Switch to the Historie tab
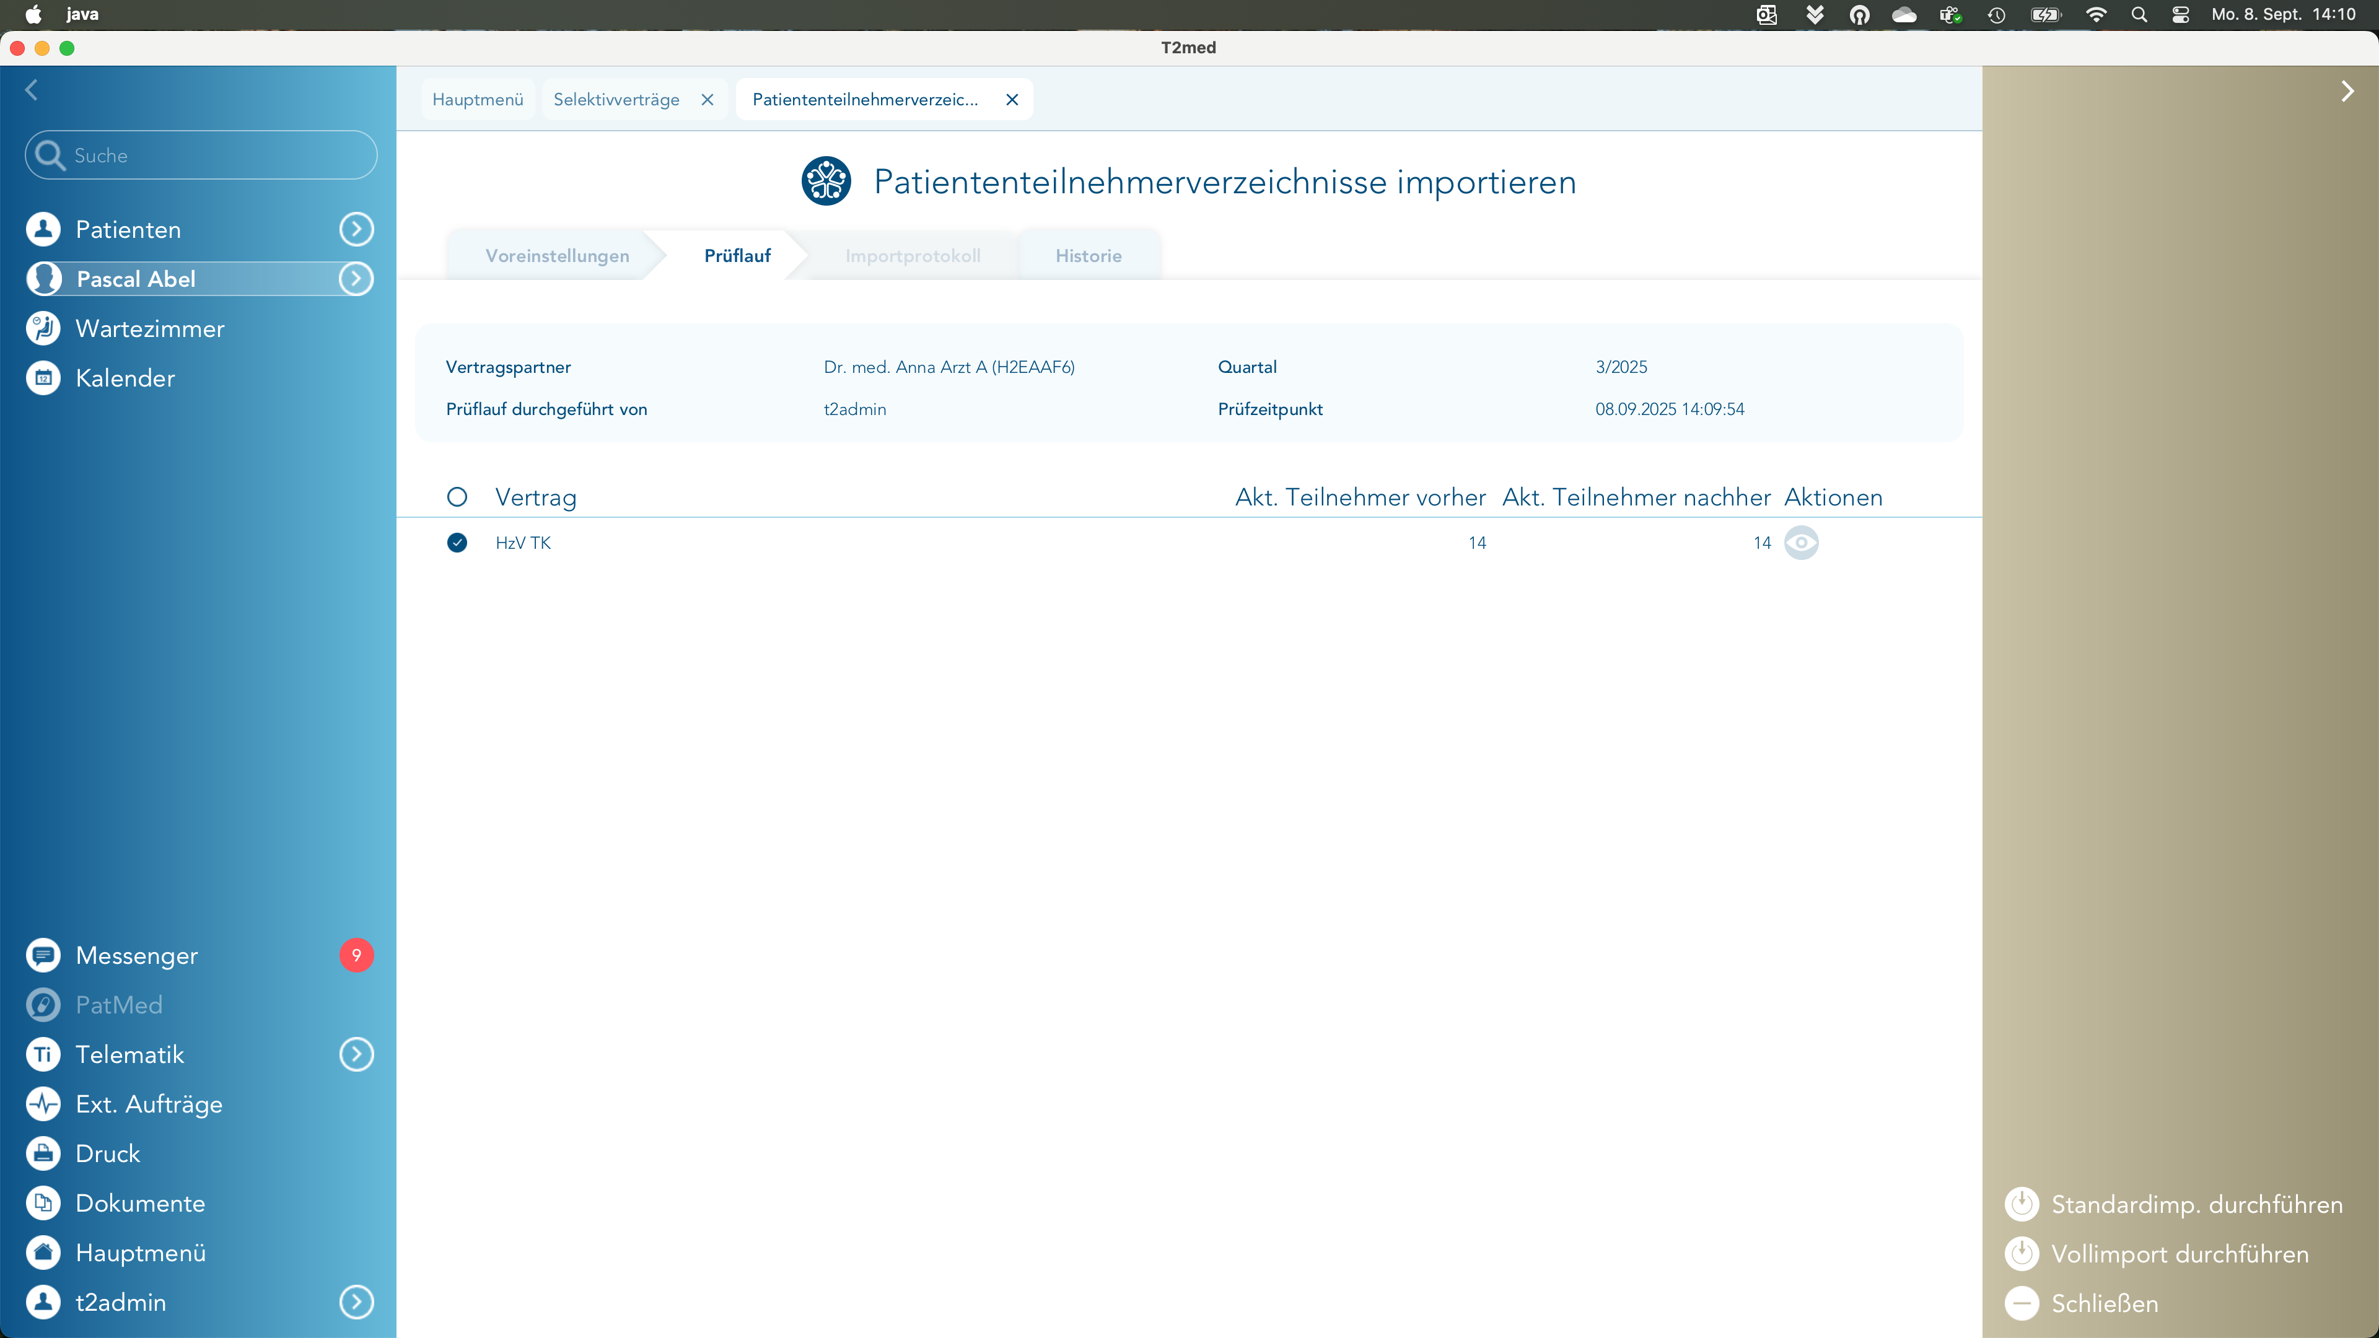The width and height of the screenshot is (2379, 1338). pyautogui.click(x=1088, y=256)
